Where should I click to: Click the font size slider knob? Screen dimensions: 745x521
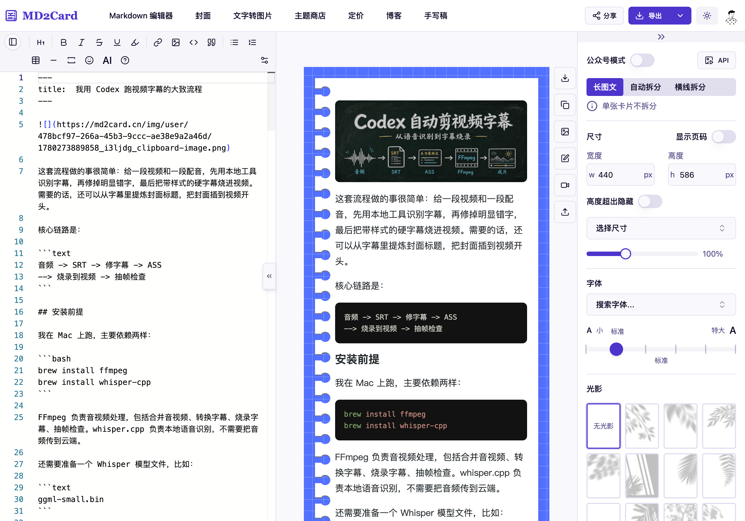(x=616, y=349)
